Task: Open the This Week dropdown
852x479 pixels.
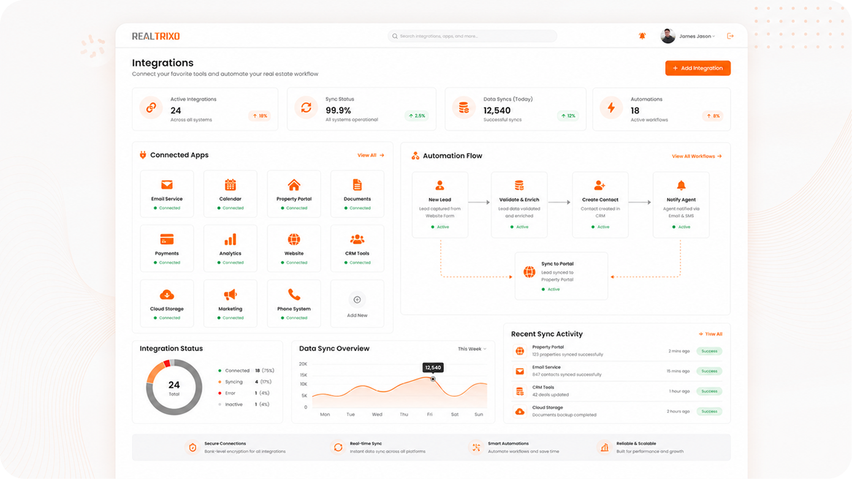Action: pyautogui.click(x=472, y=349)
